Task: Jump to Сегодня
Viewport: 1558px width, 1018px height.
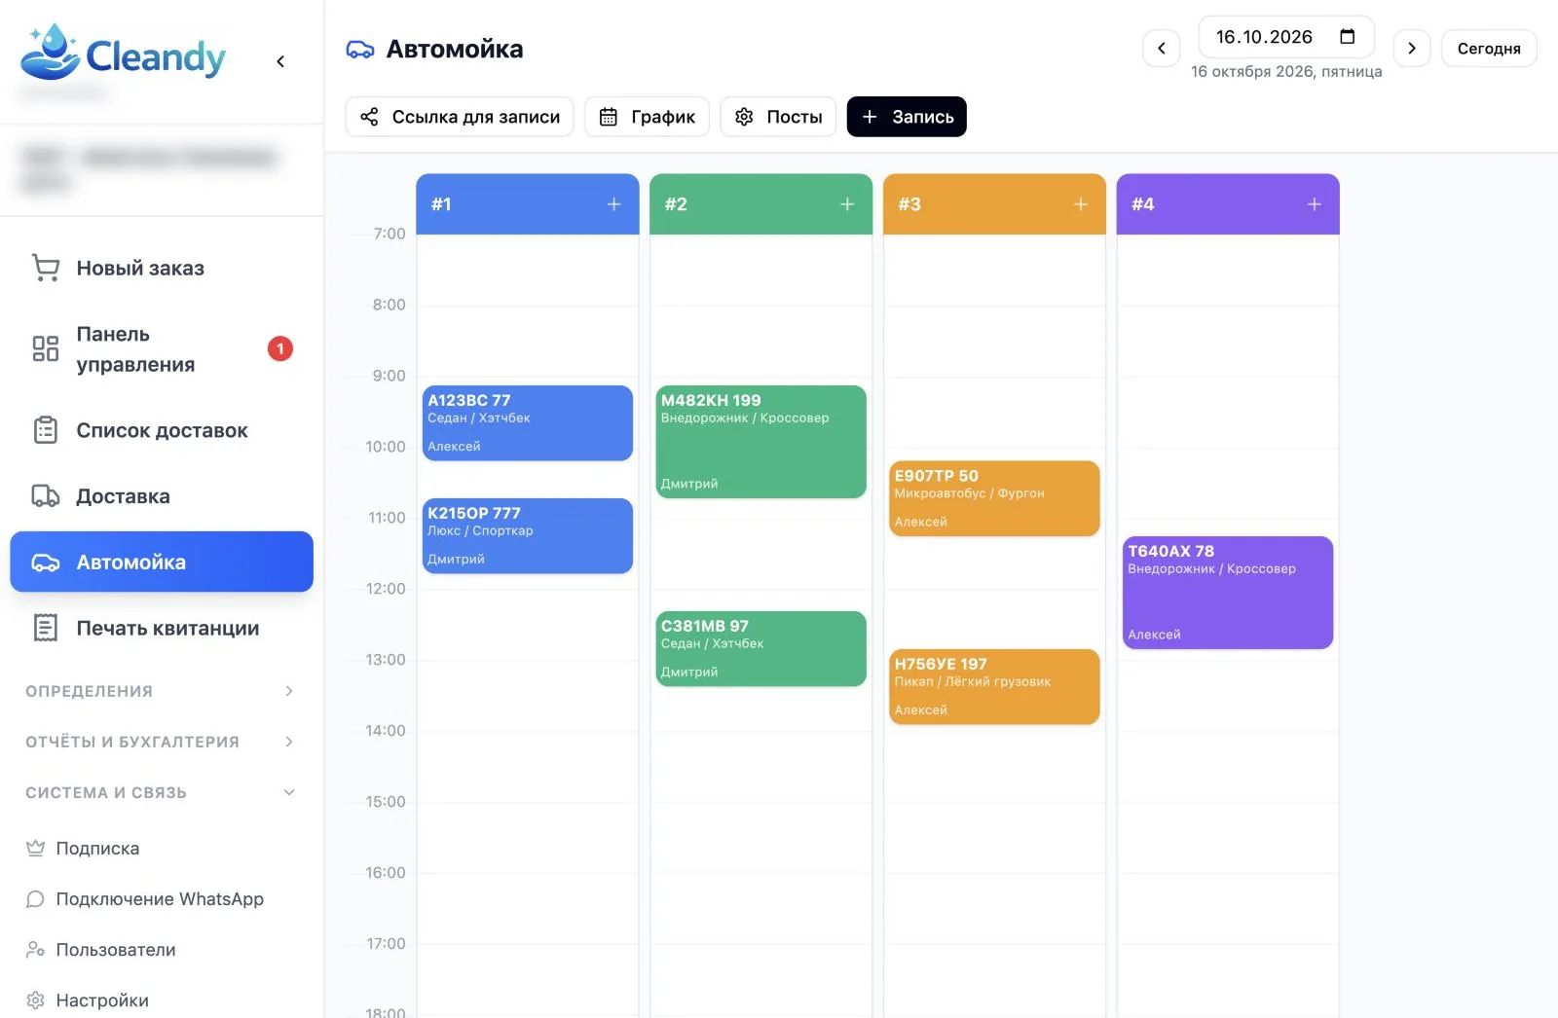Action: point(1489,48)
